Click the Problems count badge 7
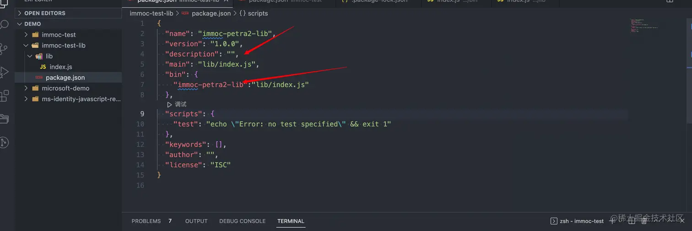 (170, 221)
